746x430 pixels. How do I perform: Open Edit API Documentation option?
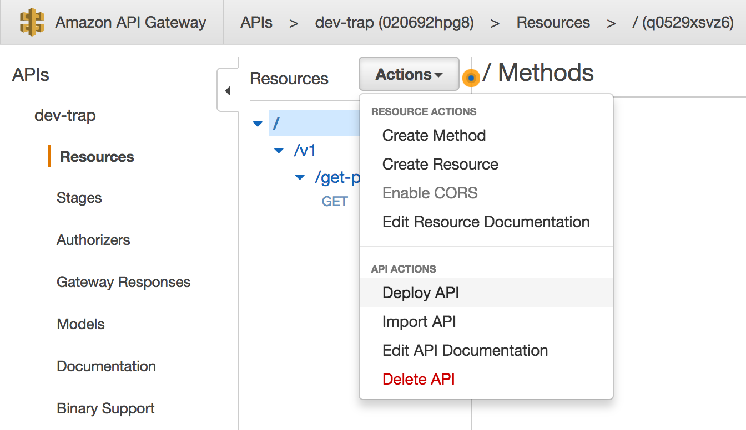coord(465,350)
